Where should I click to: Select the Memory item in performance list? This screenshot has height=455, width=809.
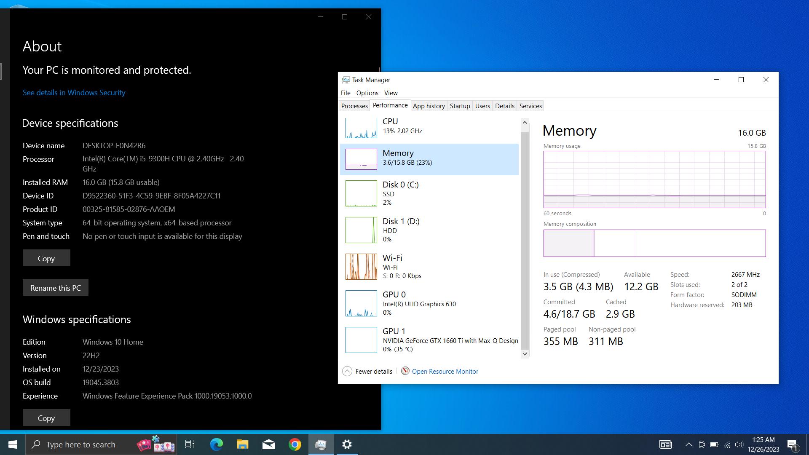pos(429,159)
